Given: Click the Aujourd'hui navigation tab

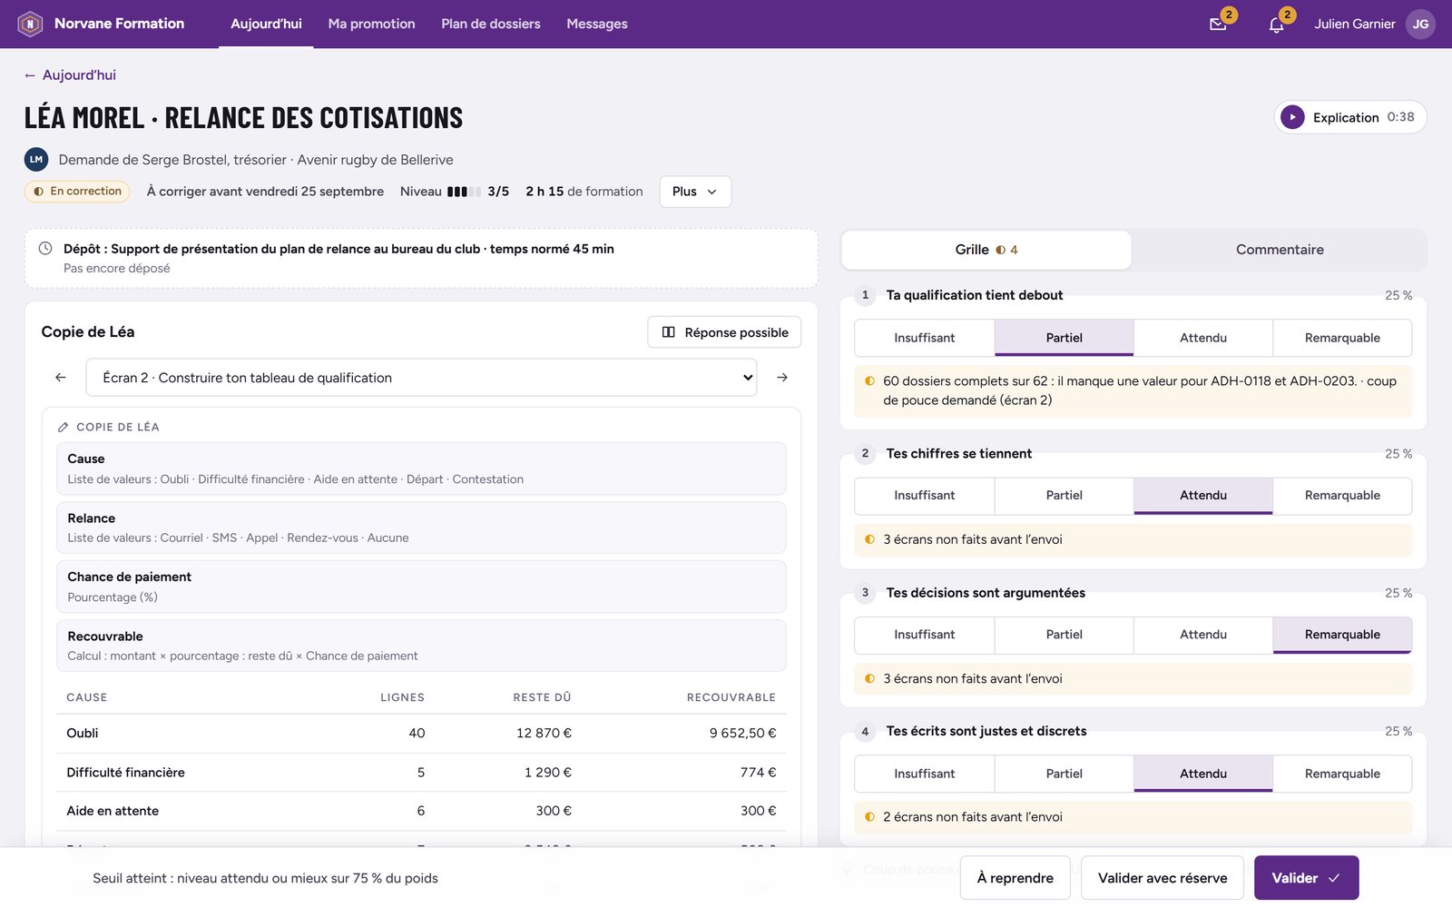Looking at the screenshot, I should pyautogui.click(x=266, y=24).
